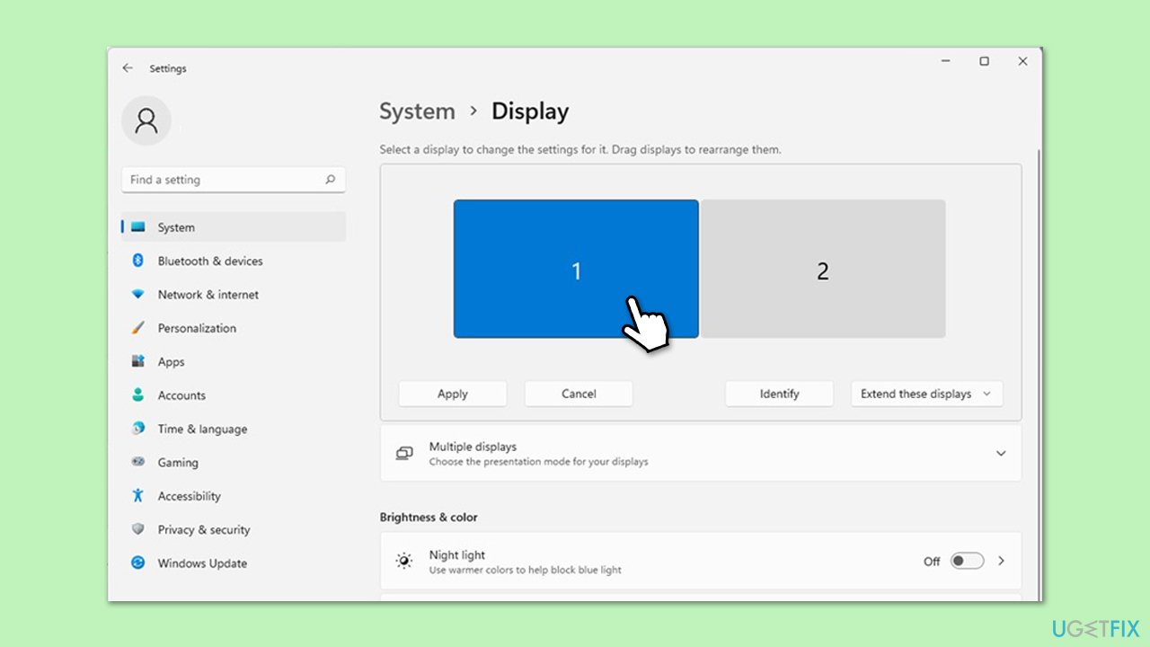The image size is (1150, 647).
Task: Select display 2 monitor box
Action: pos(822,270)
